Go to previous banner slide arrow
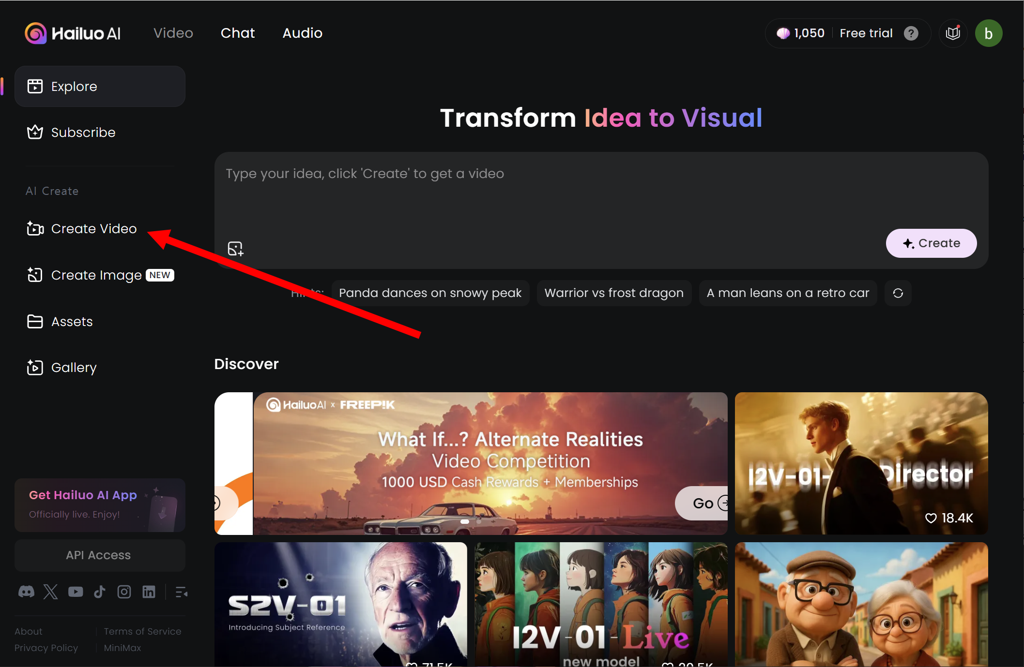This screenshot has width=1024, height=667. click(216, 504)
